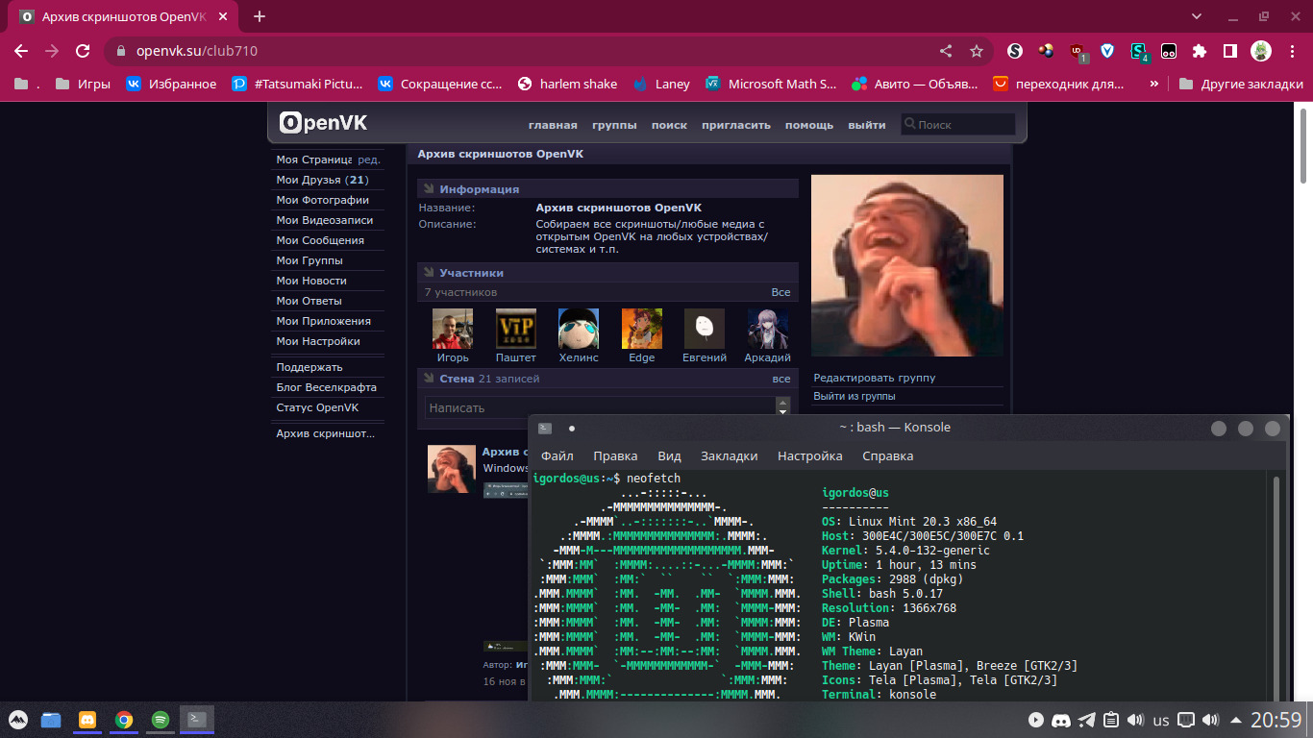Click 'Редактировать группу' link
The image size is (1313, 738).
click(874, 378)
